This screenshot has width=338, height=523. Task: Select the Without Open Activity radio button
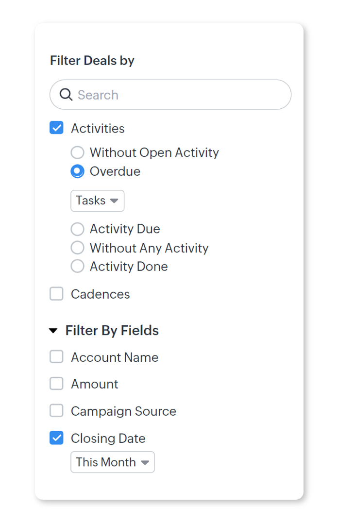(77, 152)
